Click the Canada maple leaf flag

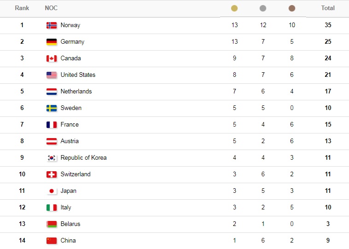(52, 58)
